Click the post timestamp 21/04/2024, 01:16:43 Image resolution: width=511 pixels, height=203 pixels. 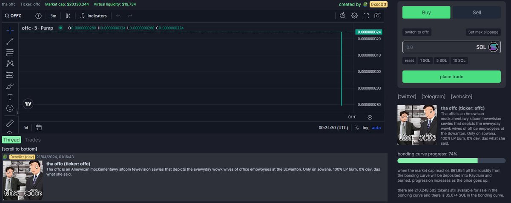(x=55, y=157)
